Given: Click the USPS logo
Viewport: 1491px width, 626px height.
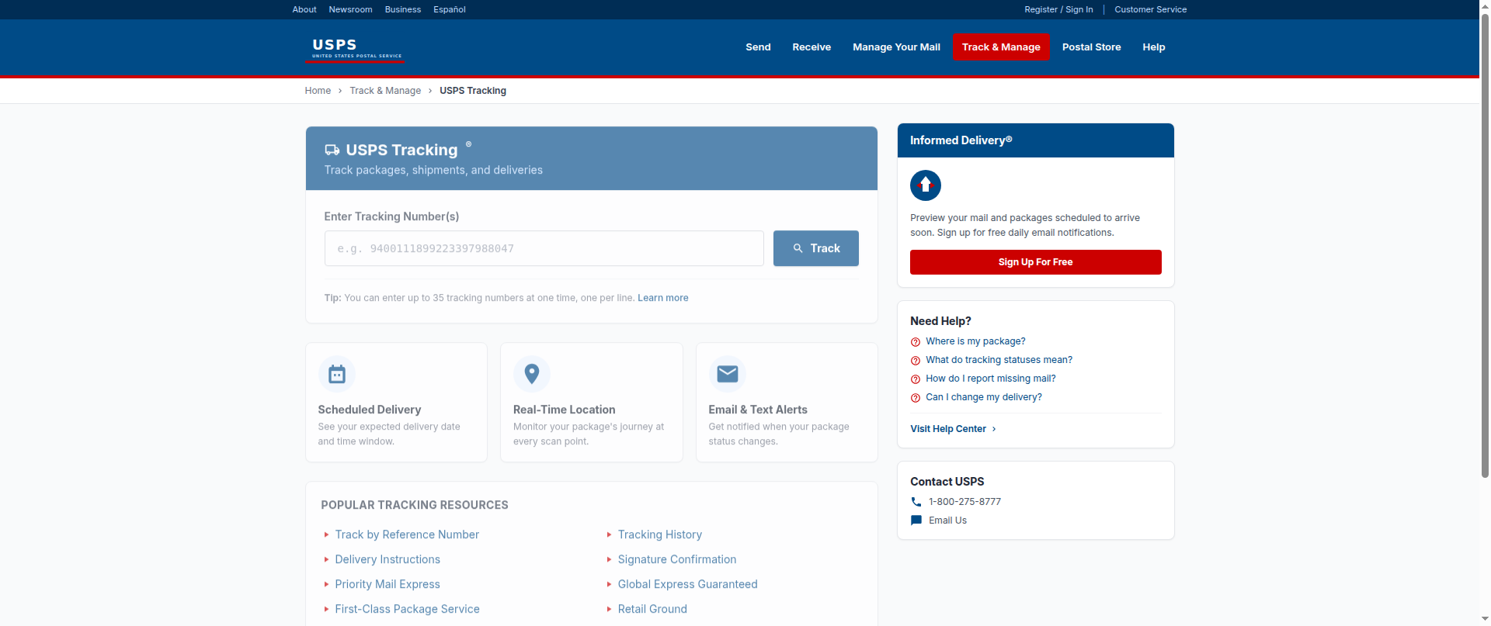Looking at the screenshot, I should point(356,48).
